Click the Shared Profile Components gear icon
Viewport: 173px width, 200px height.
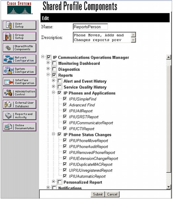pos(8,48)
